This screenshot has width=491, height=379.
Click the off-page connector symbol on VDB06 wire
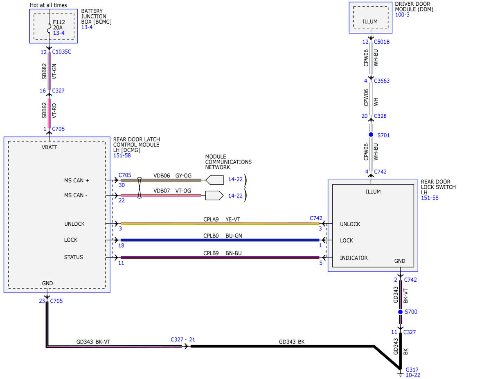tap(214, 179)
